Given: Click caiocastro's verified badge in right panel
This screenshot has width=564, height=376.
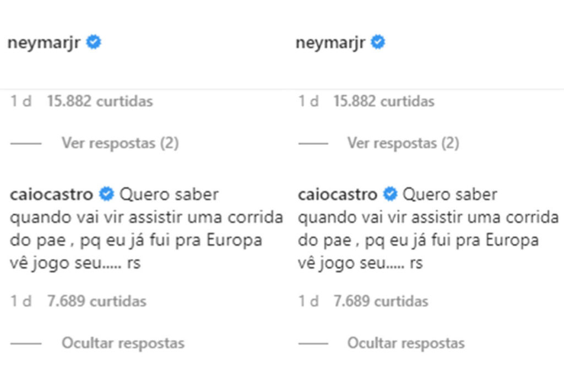Looking at the screenshot, I should (391, 194).
